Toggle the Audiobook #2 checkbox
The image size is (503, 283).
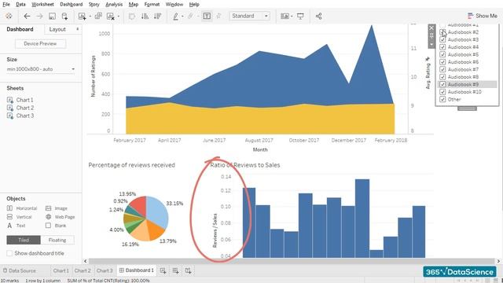[442, 32]
